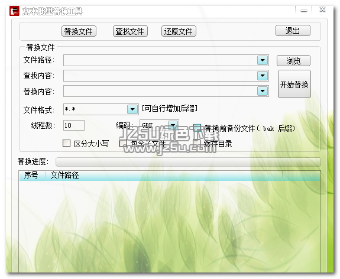340x279 pixels.
Task: Enable the 包含子文件 checkbox
Action: pos(123,143)
